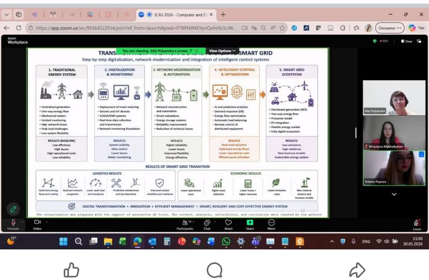Select the ICAS 2026 browser tab
Viewport: 429px width, 280px height.
[x=177, y=15]
